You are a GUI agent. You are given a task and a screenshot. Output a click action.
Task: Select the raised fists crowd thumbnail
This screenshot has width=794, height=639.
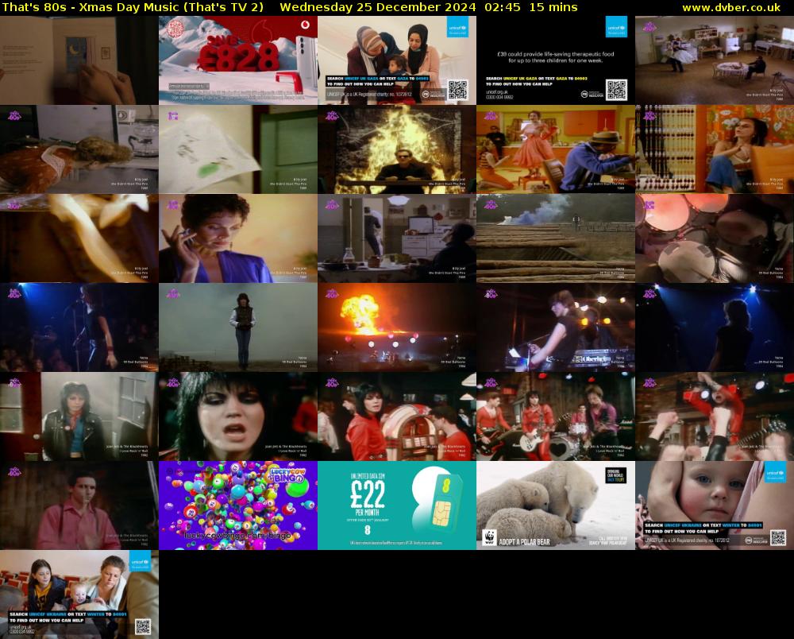tap(715, 416)
